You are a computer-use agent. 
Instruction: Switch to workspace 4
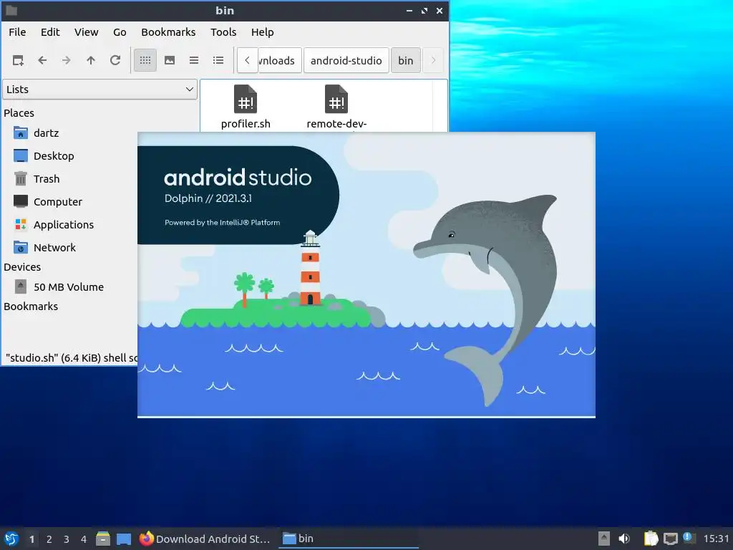click(84, 539)
